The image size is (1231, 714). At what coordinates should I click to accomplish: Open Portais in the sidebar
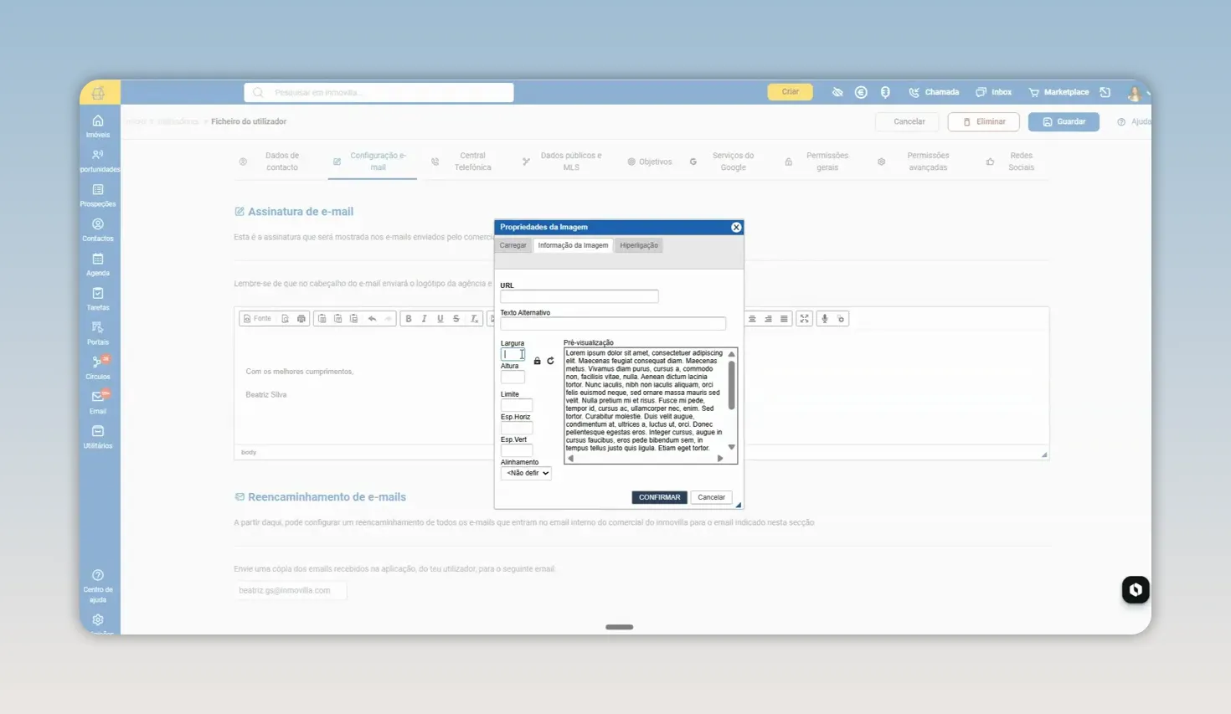click(x=98, y=333)
